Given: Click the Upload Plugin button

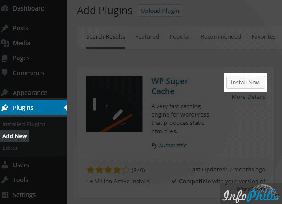Looking at the screenshot, I should [x=160, y=11].
